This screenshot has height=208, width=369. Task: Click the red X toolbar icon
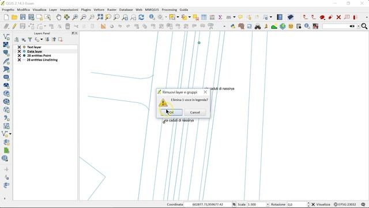pyautogui.click(x=338, y=17)
